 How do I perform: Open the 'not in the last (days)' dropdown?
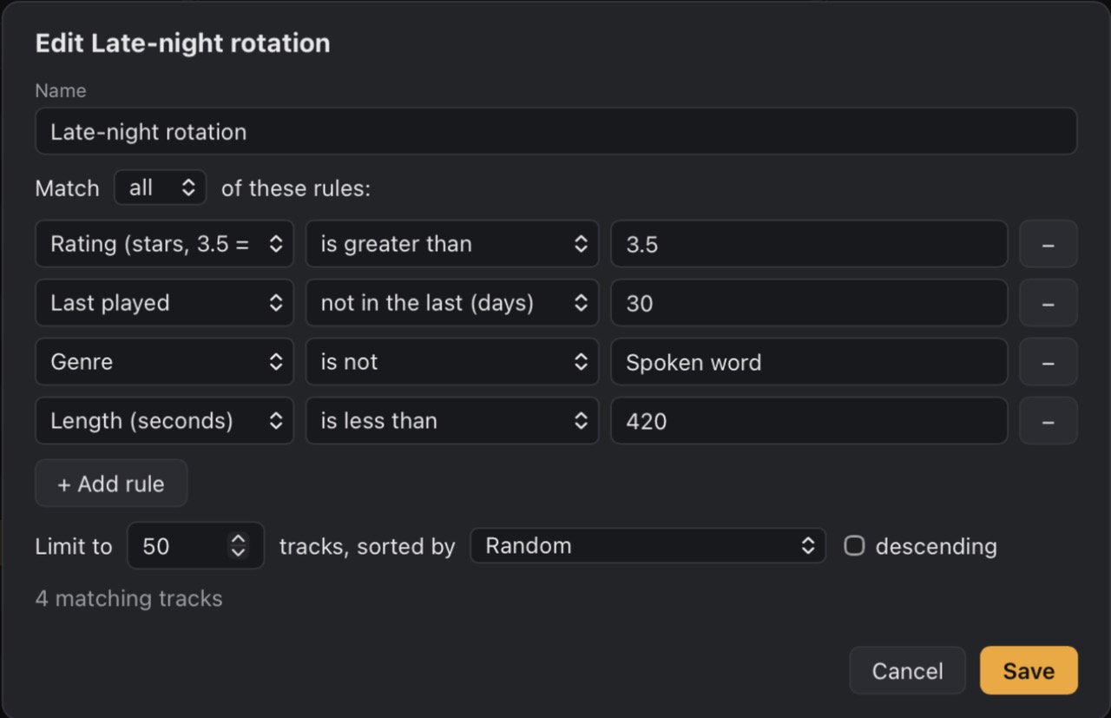452,303
